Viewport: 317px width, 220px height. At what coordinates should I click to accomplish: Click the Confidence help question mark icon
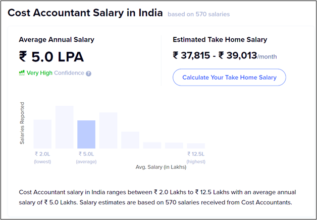pos(88,74)
